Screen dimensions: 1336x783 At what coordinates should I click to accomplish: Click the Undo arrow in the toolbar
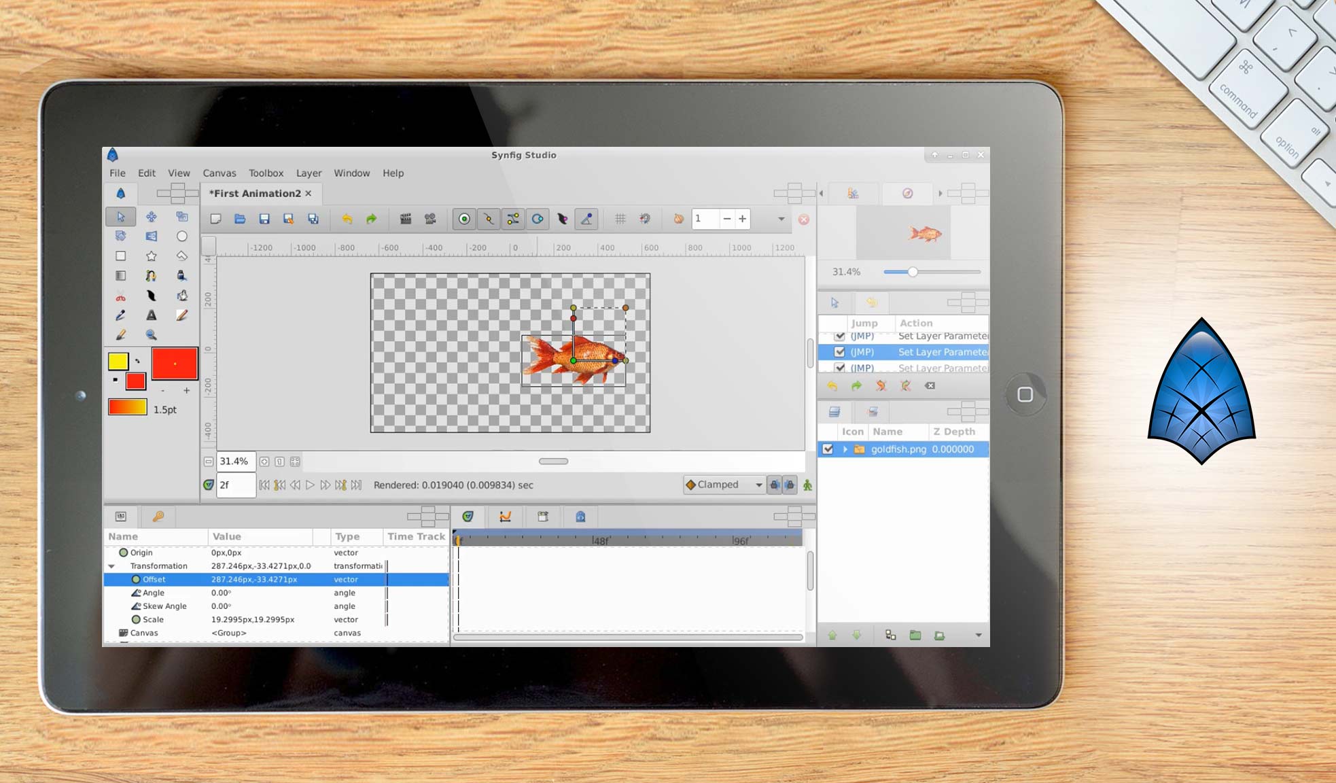(x=347, y=218)
